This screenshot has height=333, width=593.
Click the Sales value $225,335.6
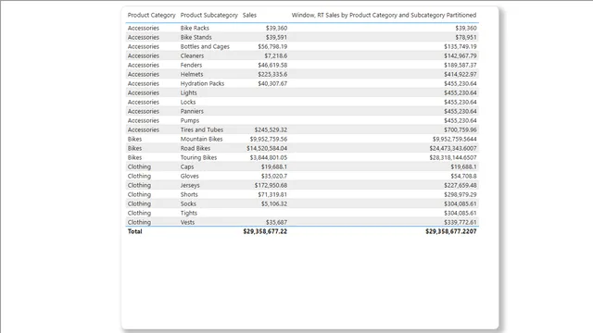pos(271,74)
